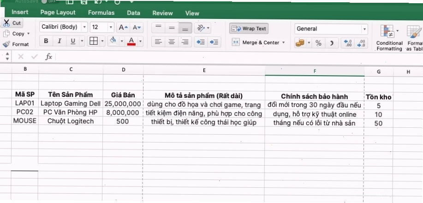Click Merge & Center
Image resolution: width=423 pixels, height=203 pixels.
256,42
